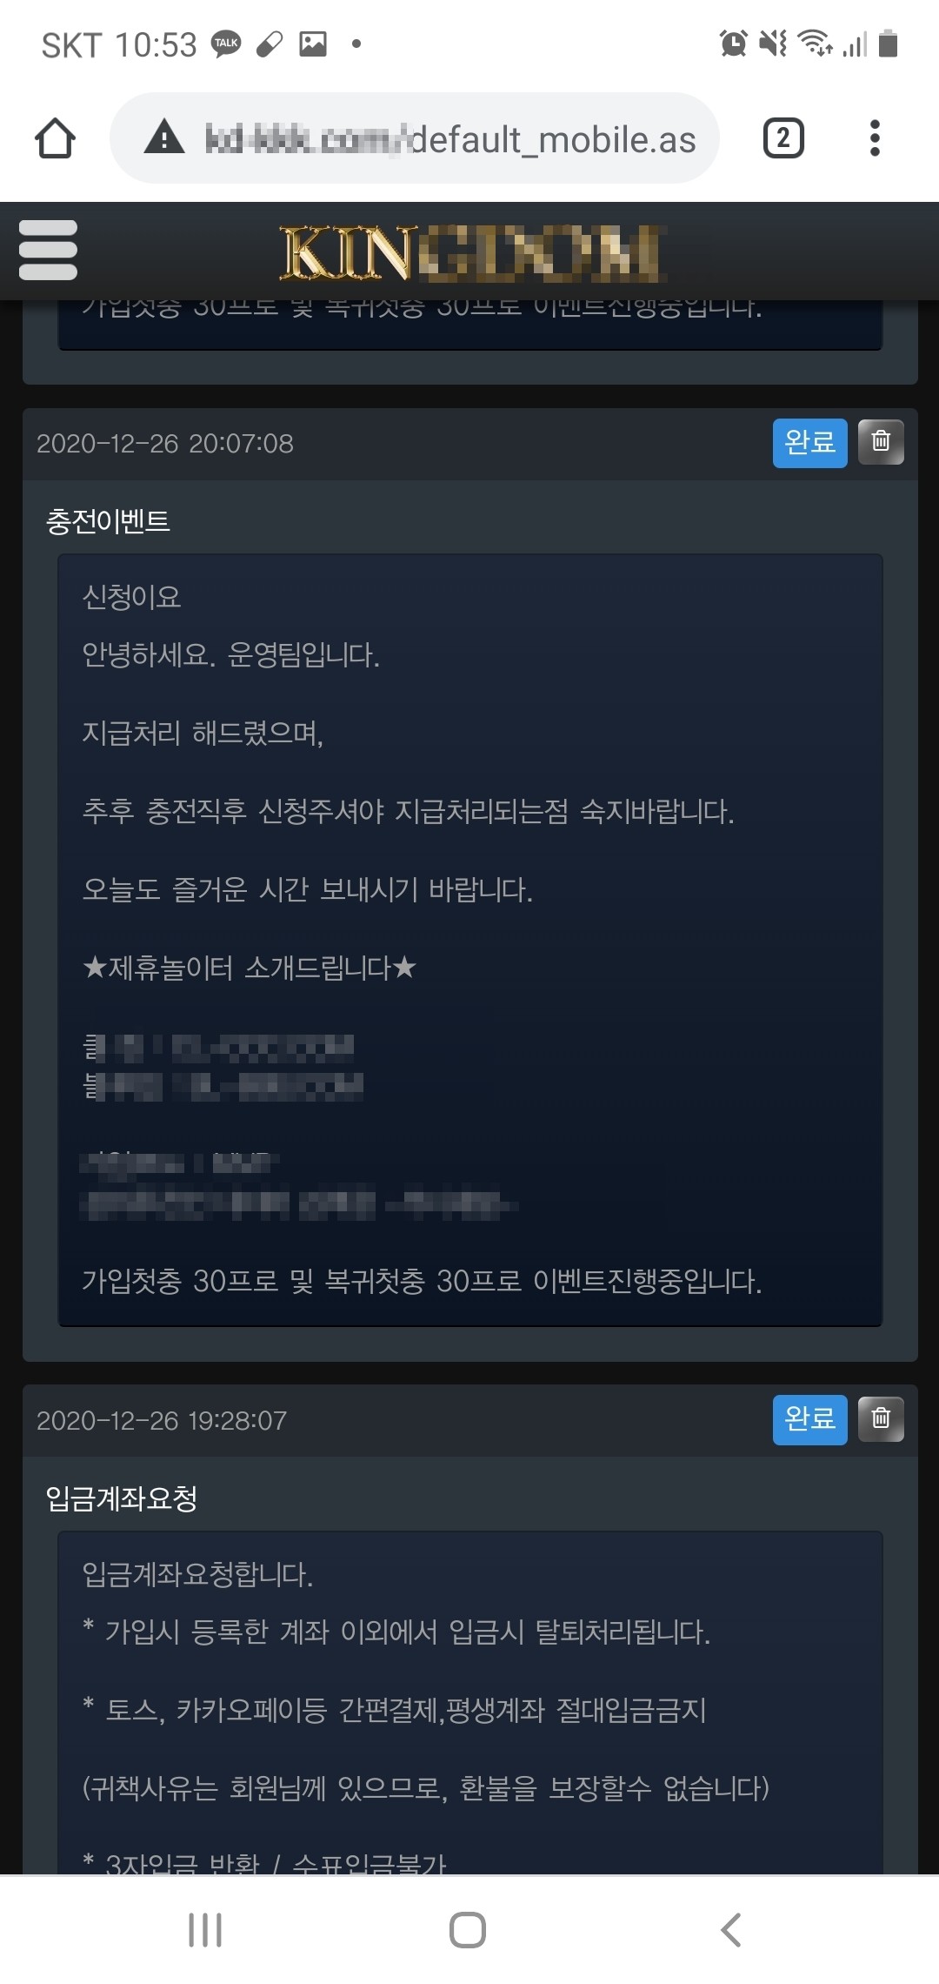Delete the 20:07:08 message with trash icon

(881, 442)
